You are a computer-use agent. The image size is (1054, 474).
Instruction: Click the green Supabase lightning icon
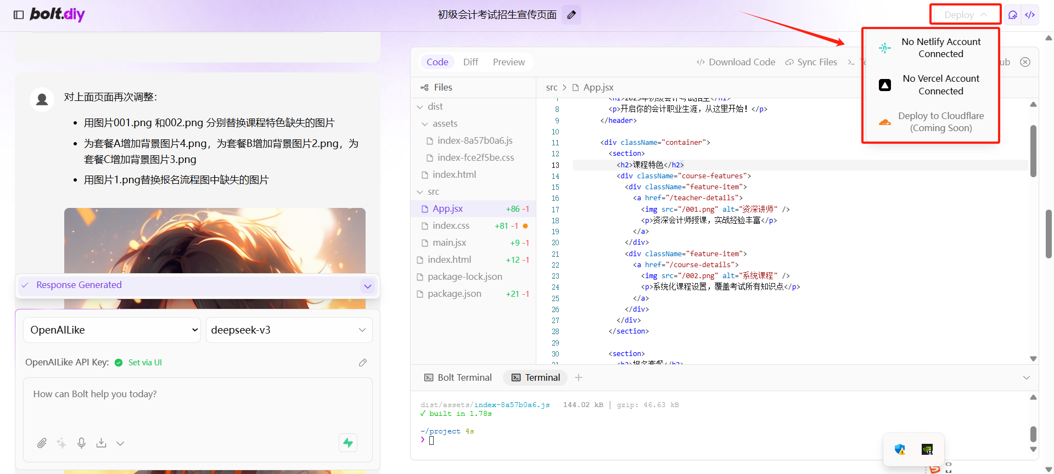[348, 443]
